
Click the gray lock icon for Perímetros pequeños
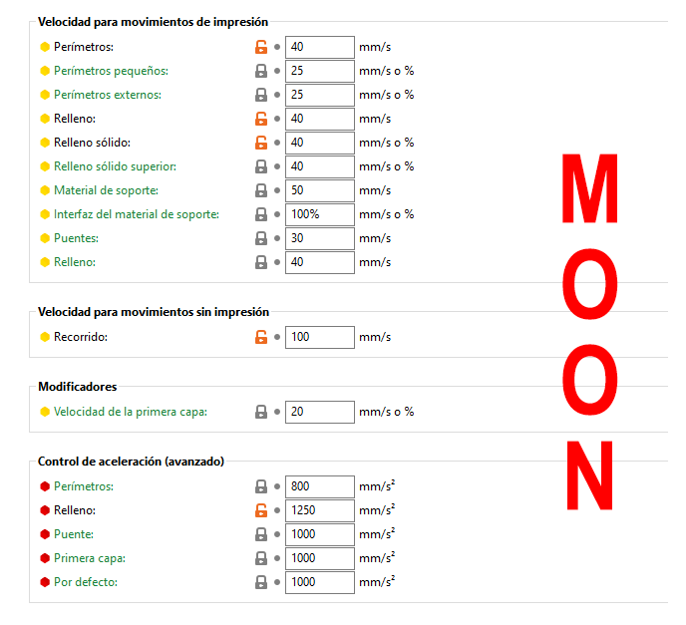click(261, 71)
